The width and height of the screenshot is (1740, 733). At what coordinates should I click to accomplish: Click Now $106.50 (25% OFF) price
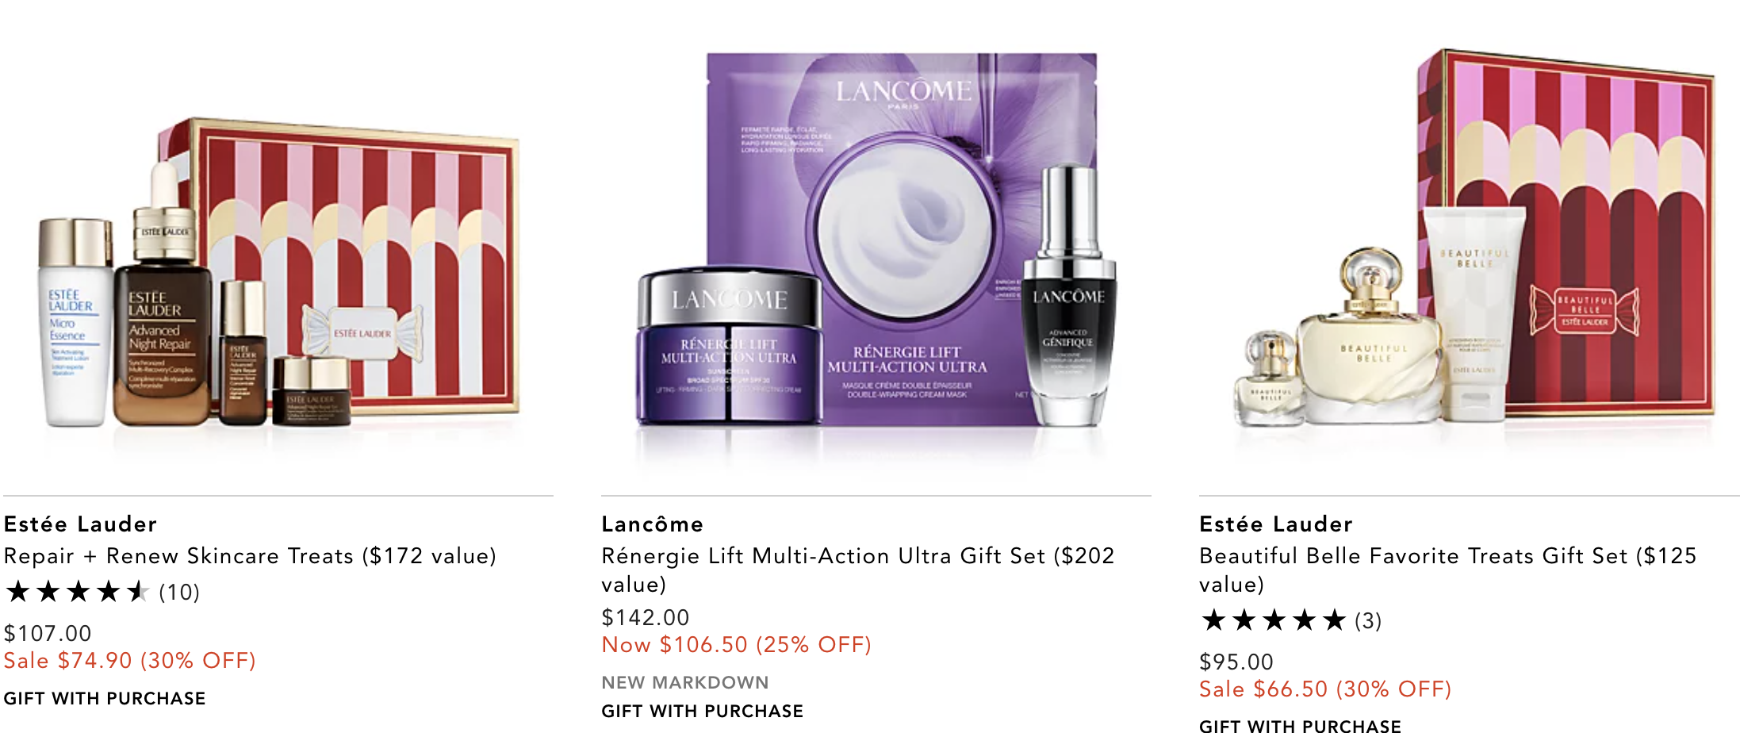point(737,645)
